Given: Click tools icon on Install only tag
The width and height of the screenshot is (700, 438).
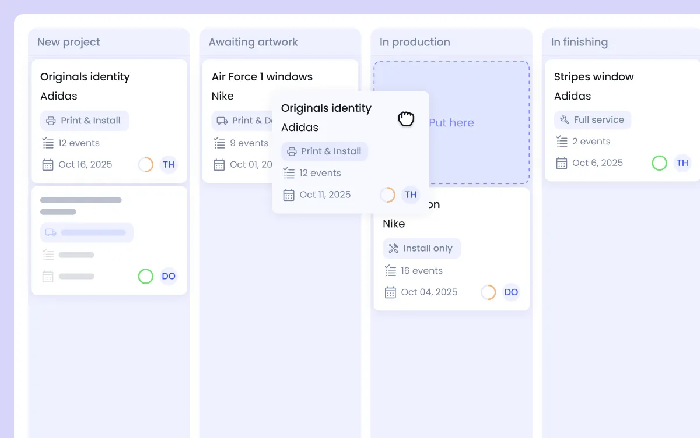Looking at the screenshot, I should click(x=394, y=248).
